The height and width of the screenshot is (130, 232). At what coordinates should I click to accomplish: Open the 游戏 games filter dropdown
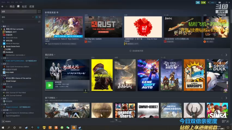click(18, 17)
